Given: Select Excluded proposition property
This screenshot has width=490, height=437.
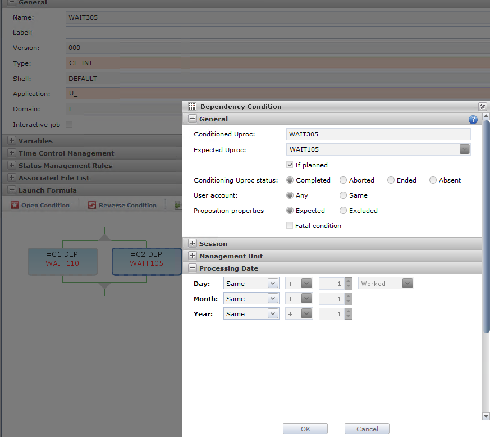Looking at the screenshot, I should point(343,211).
